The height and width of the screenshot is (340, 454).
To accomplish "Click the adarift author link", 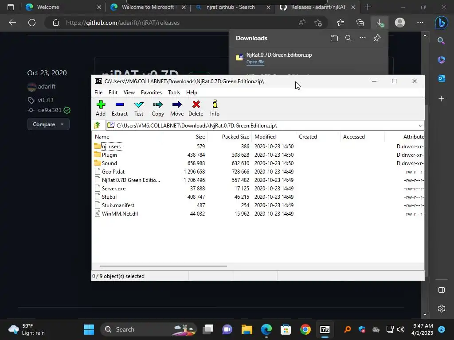I will pyautogui.click(x=47, y=86).
